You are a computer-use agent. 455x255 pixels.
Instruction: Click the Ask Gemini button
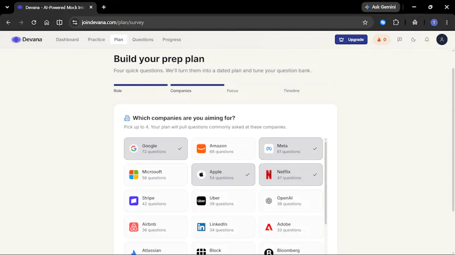[x=380, y=7]
